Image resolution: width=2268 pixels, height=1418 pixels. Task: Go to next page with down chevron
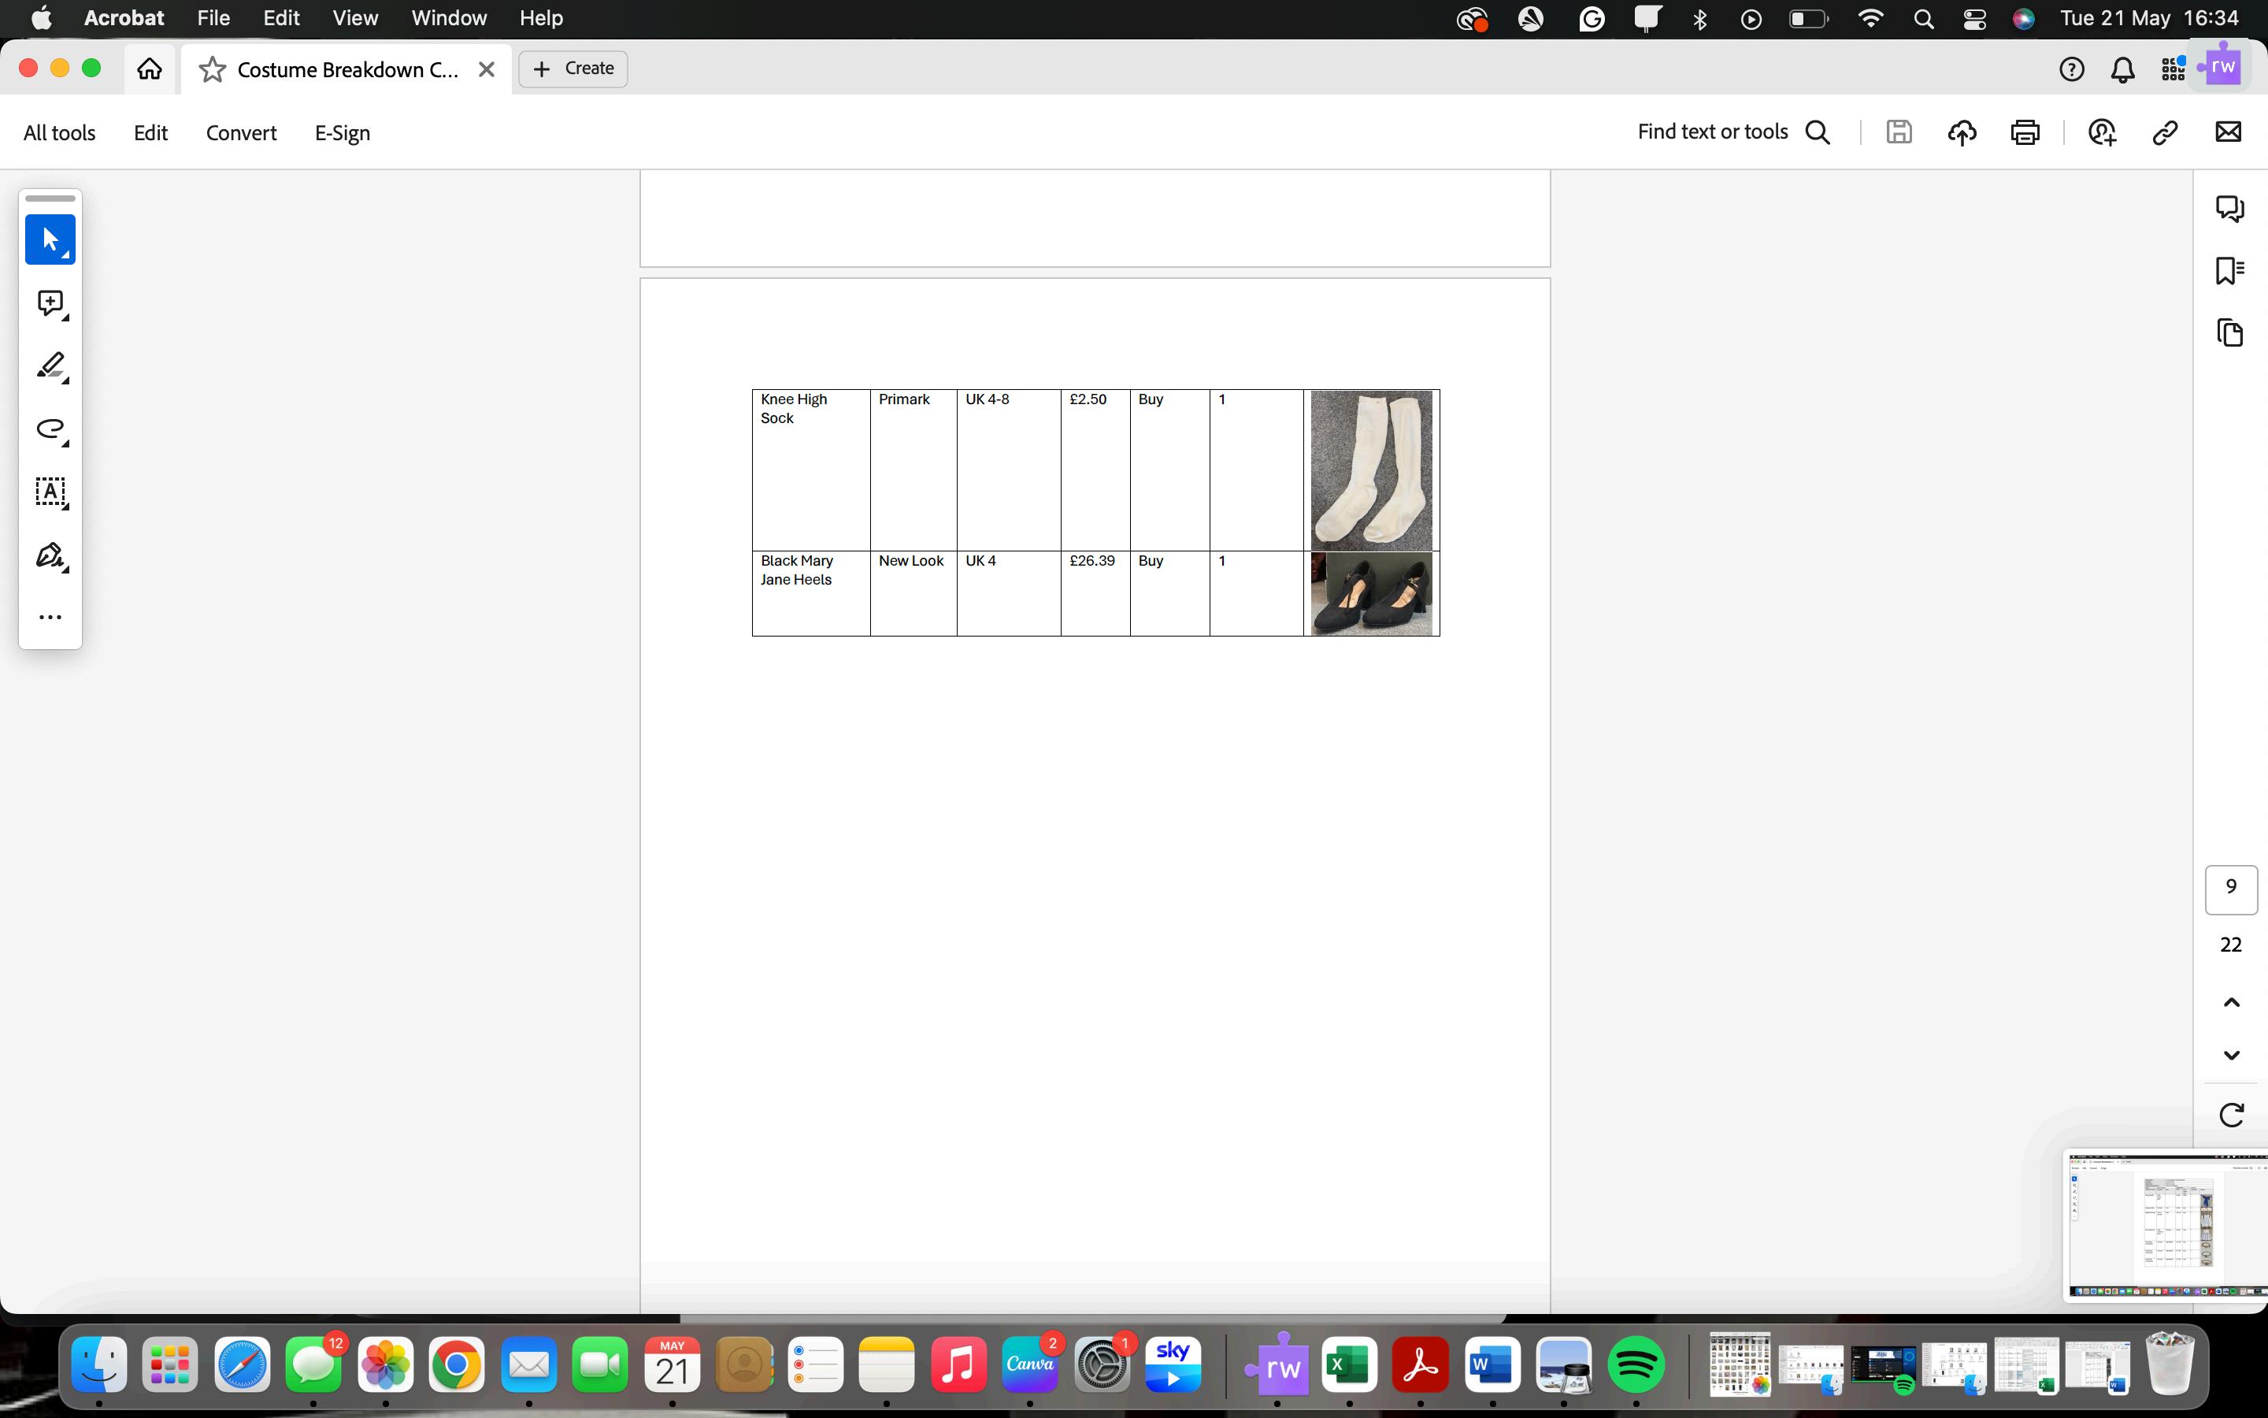[x=2232, y=1055]
